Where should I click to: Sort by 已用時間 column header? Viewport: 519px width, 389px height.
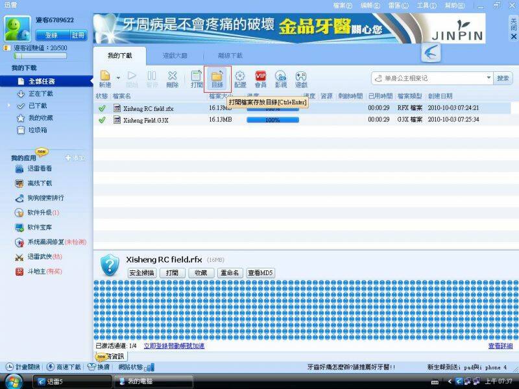[x=380, y=96]
